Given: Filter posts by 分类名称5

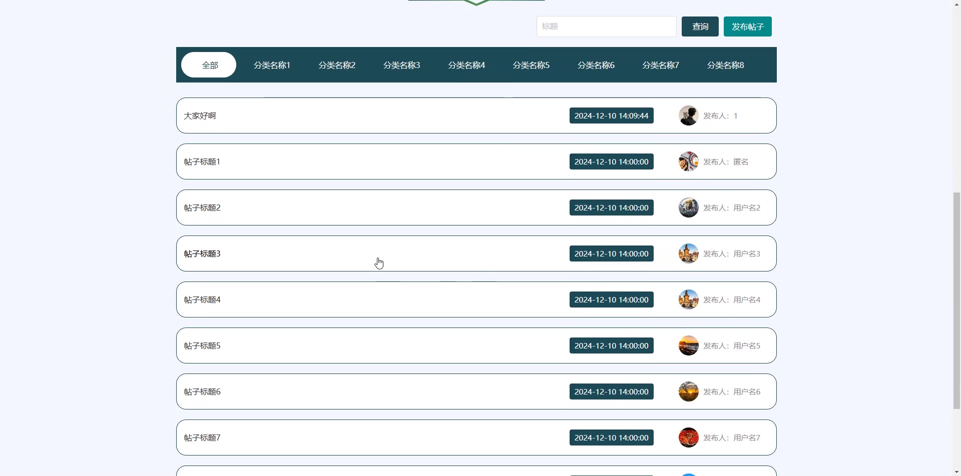Looking at the screenshot, I should [x=531, y=65].
